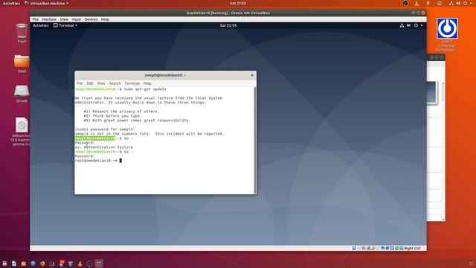Open the Debian guest clock Sat 21:55
This screenshot has height=268, width=476.
pos(228,25)
